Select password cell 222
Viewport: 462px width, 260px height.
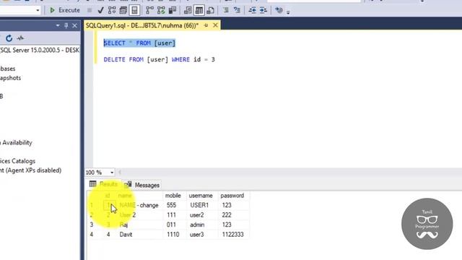point(234,215)
